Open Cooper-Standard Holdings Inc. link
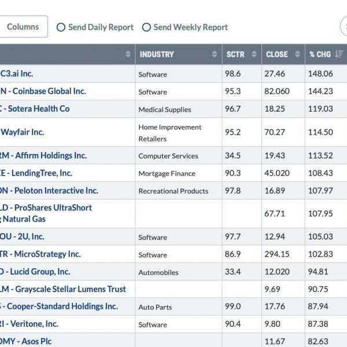This screenshot has height=347, width=347. click(59, 307)
